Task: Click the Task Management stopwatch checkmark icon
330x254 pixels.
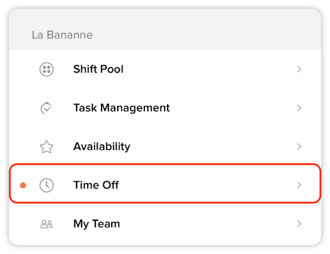Action: point(46,108)
